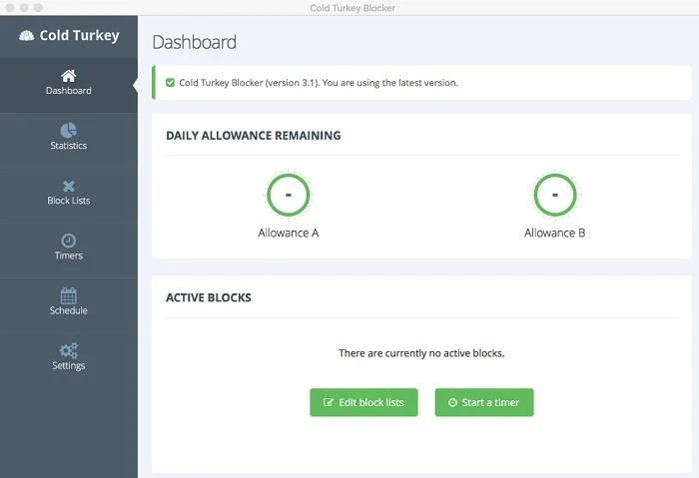Select the Schedule label in sidebar
This screenshot has width=699, height=478.
pyautogui.click(x=68, y=310)
